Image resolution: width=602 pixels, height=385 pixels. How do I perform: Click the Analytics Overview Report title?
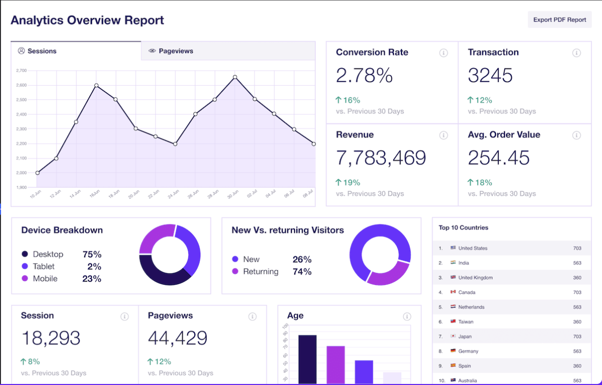(87, 20)
